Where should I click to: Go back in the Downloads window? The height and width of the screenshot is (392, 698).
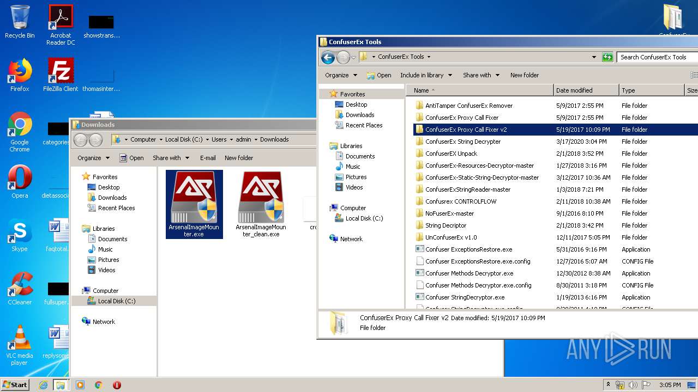coord(80,140)
